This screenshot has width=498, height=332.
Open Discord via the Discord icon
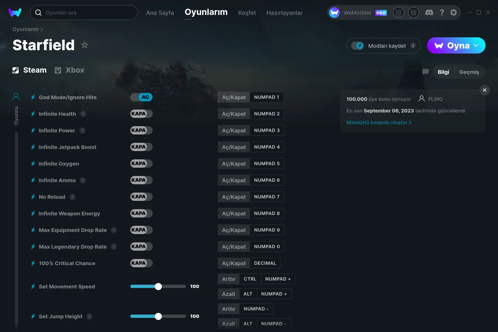(x=430, y=12)
